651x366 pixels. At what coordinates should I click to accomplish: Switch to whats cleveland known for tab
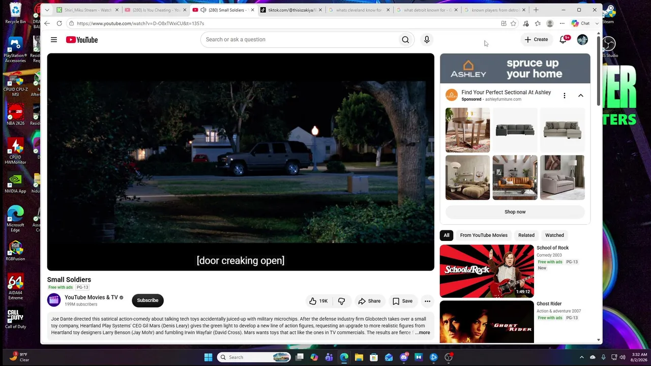point(359,10)
